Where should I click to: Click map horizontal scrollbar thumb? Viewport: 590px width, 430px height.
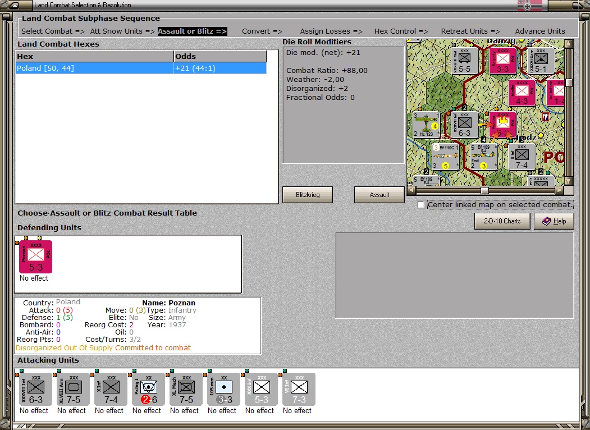point(484,190)
